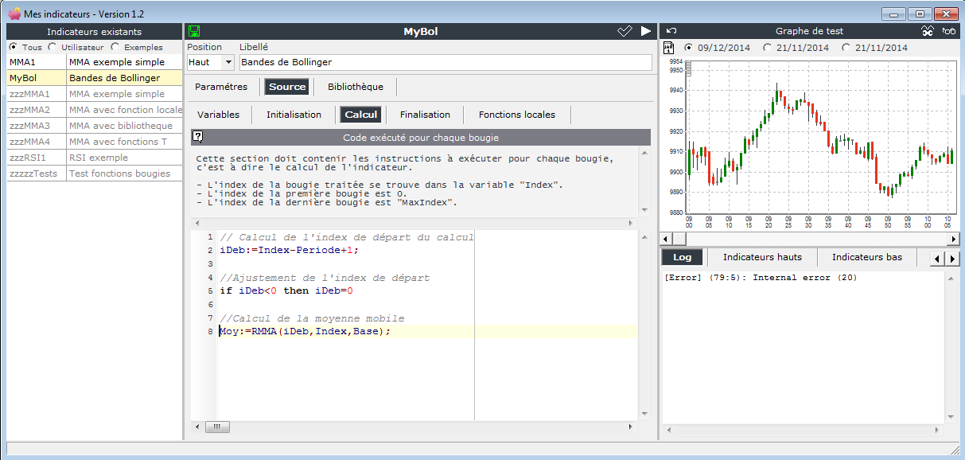Select the Utilisateur radio filter
The width and height of the screenshot is (965, 460).
53,47
